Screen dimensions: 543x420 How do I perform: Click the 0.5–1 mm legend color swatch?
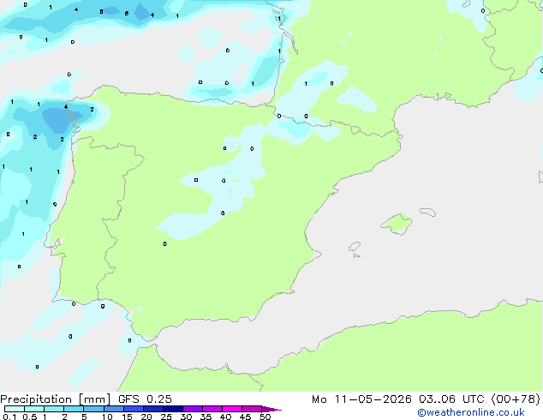coord(34,409)
